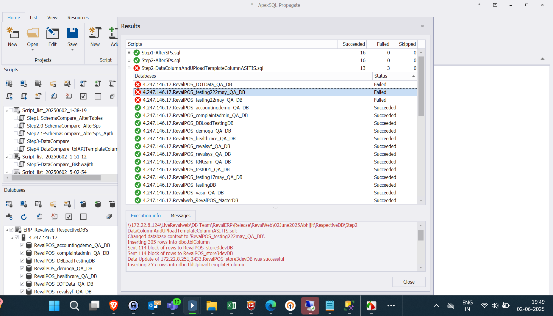The width and height of the screenshot is (553, 316).
Task: Click the refresh icon in Databases toolbar
Action: pos(24,217)
